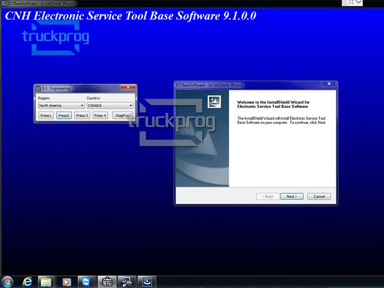Open Windows Explorer folder icon in taskbar
This screenshot has width=384, height=288.
coord(46,282)
